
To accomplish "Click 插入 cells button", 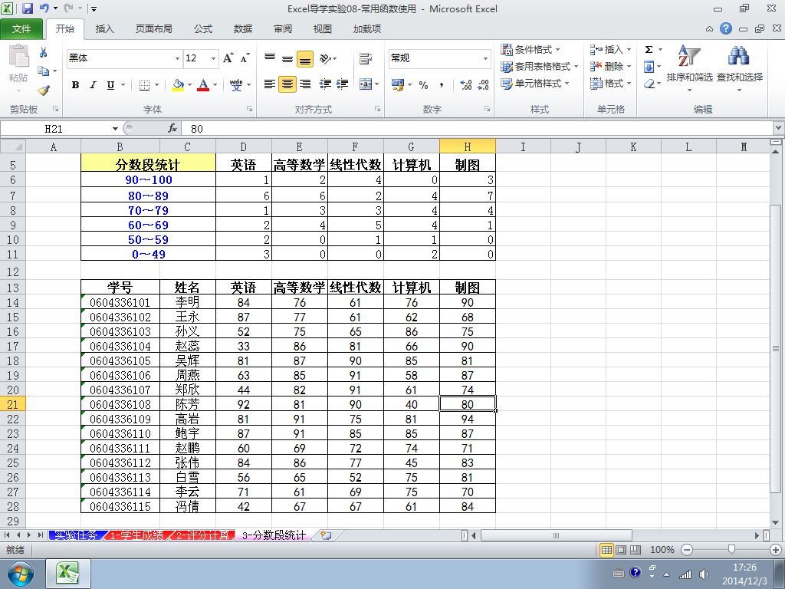I will pyautogui.click(x=611, y=50).
